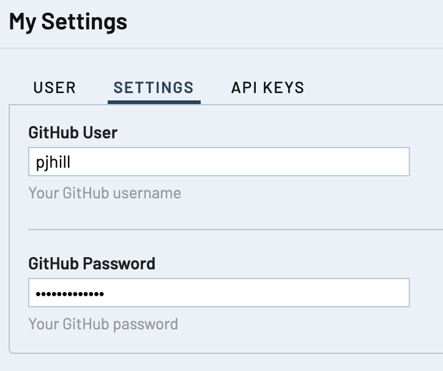
Task: Place cursor after last password dot
Action: [x=105, y=294]
